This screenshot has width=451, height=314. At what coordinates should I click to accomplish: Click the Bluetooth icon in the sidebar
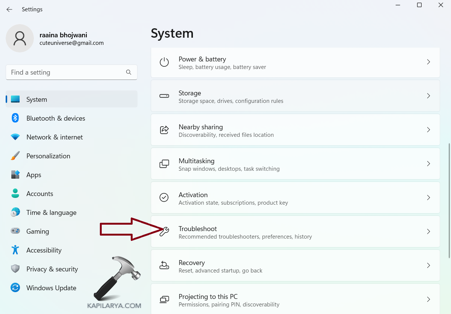[15, 118]
